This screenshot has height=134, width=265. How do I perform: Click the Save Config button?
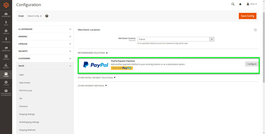click(x=247, y=16)
